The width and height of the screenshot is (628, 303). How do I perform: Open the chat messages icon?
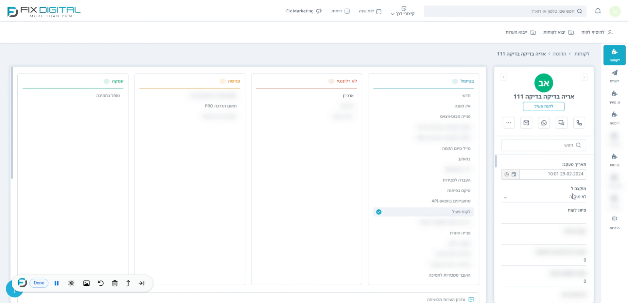(561, 123)
